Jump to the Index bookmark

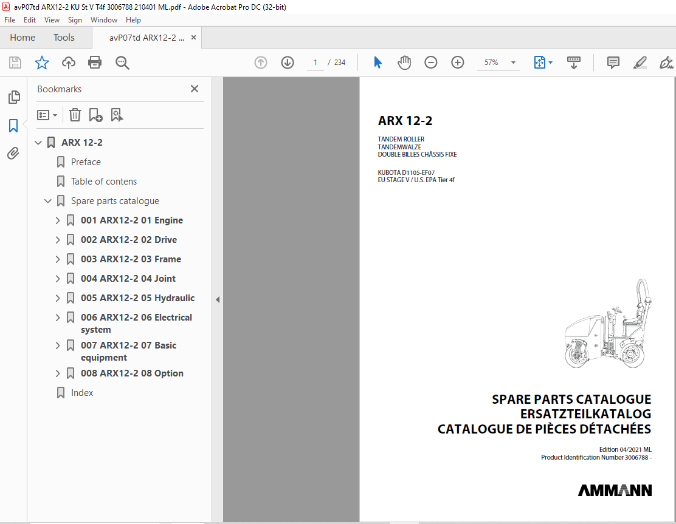(x=82, y=393)
